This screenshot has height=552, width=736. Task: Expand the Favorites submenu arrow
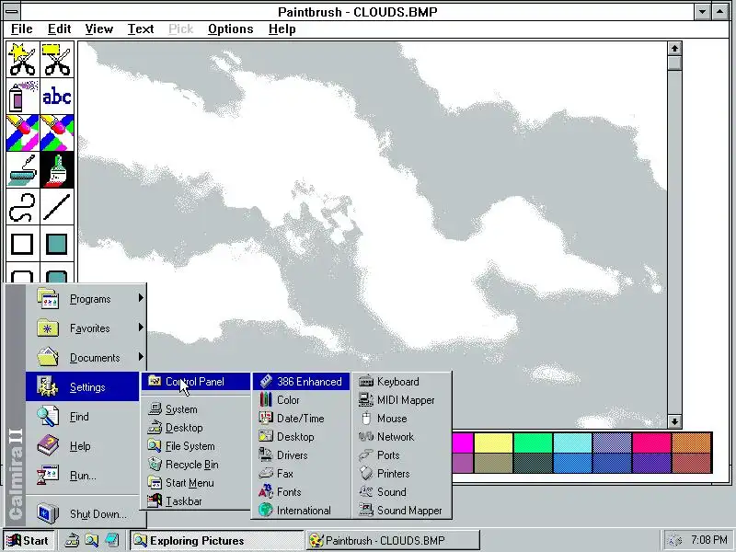141,328
